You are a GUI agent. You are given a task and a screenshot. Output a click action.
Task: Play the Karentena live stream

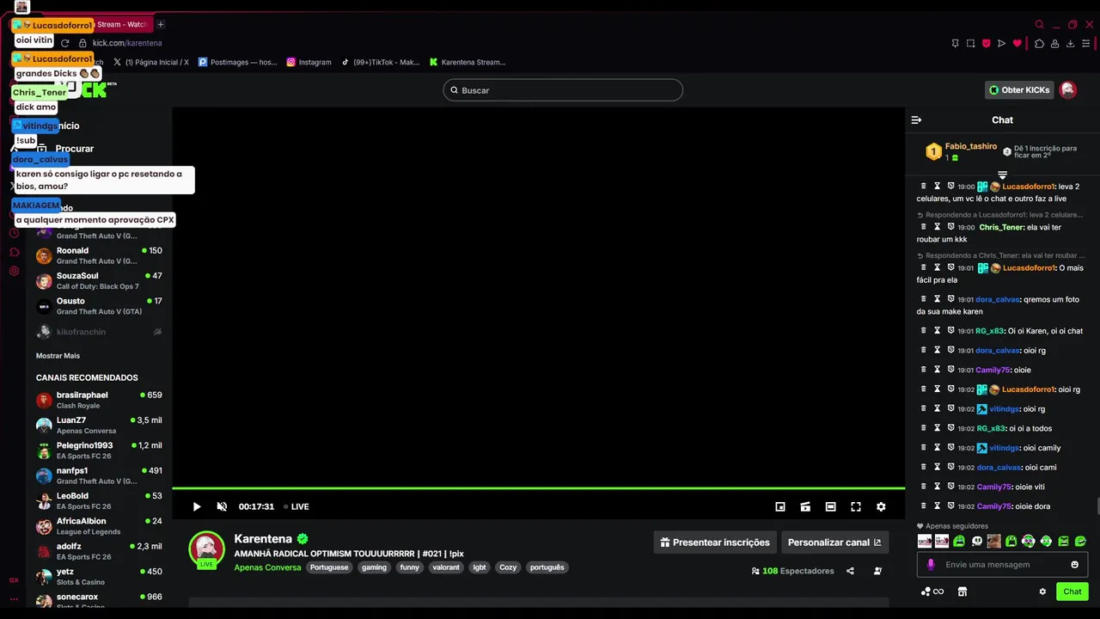(197, 506)
